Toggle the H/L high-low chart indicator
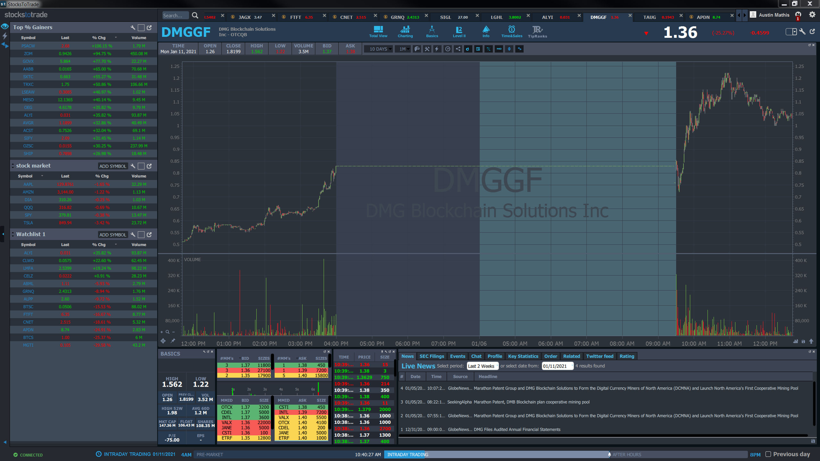This screenshot has height=461, width=820. tap(489, 49)
